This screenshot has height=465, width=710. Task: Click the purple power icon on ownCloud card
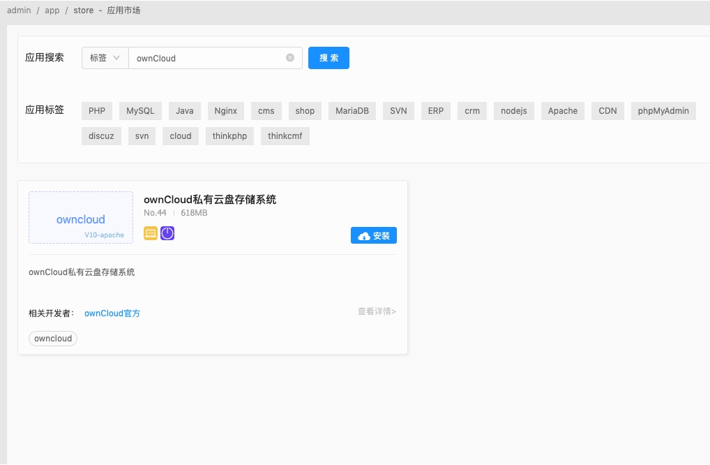tap(167, 233)
